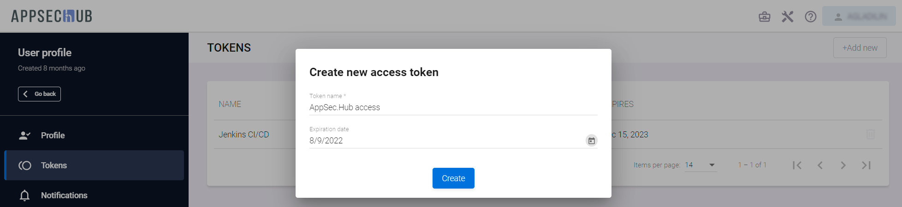Go to last page of tokens
The width and height of the screenshot is (902, 207).
(x=866, y=165)
